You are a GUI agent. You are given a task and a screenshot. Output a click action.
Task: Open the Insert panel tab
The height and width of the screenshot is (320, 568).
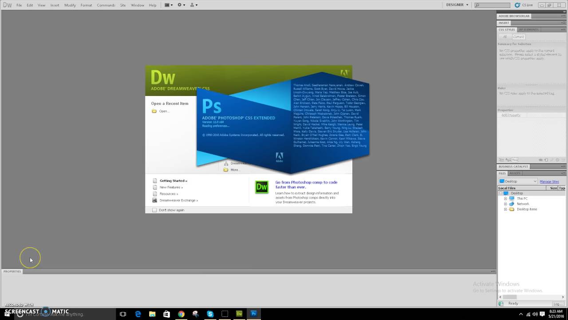click(x=504, y=23)
